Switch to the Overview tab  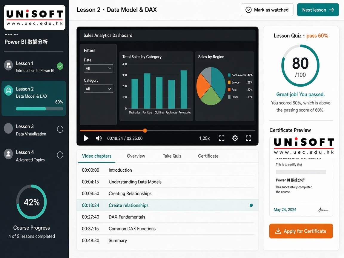(x=136, y=156)
